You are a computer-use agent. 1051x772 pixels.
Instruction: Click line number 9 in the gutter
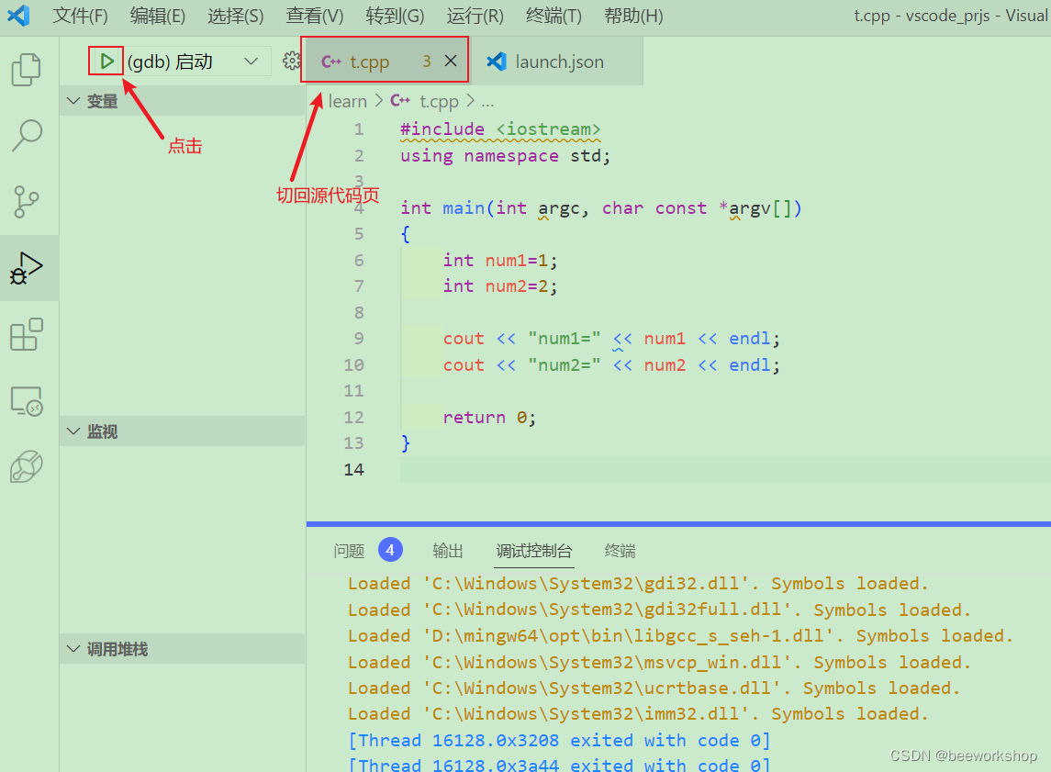coord(359,339)
